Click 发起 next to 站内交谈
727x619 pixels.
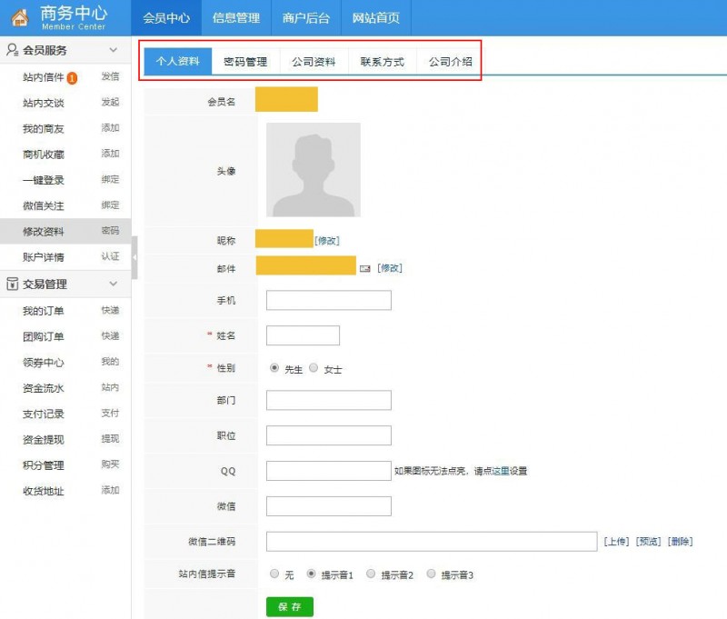(x=110, y=102)
